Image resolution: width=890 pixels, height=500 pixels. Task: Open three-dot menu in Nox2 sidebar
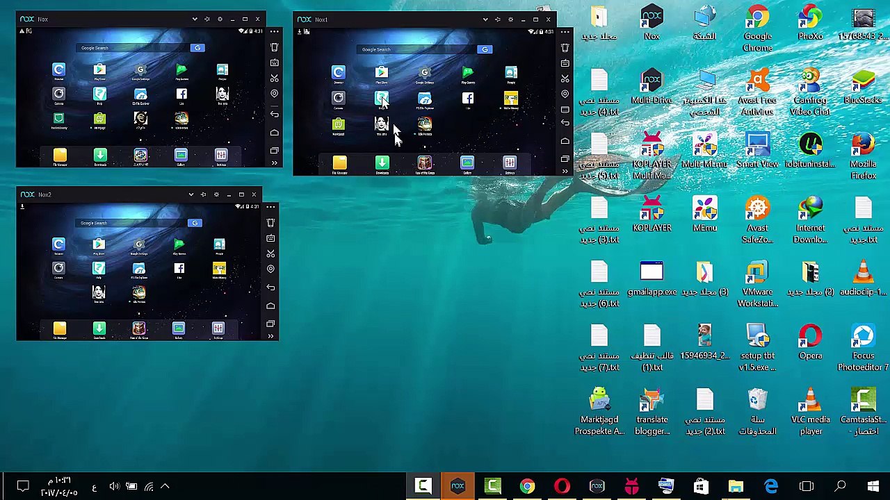tap(270, 207)
